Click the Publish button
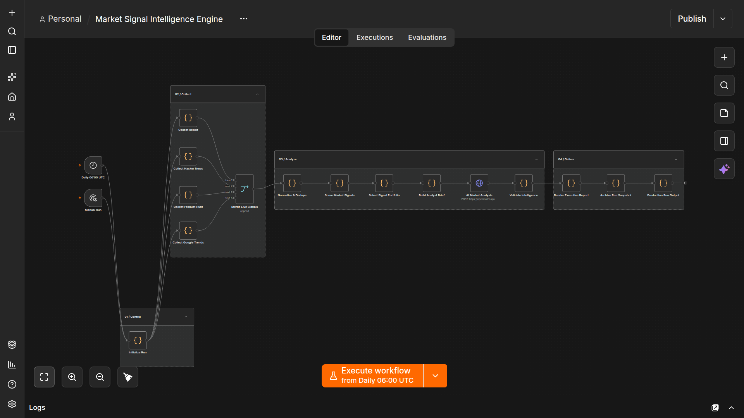This screenshot has height=418, width=744. coord(692,19)
